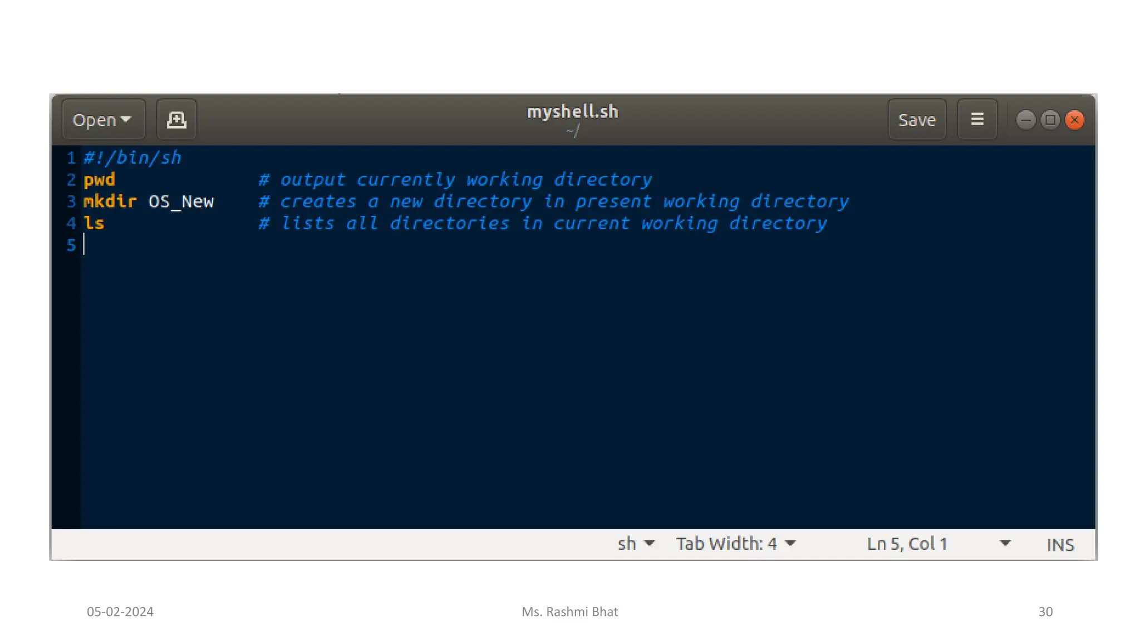Open dropdown arrow beside Ln 5, Col 1

click(1005, 544)
